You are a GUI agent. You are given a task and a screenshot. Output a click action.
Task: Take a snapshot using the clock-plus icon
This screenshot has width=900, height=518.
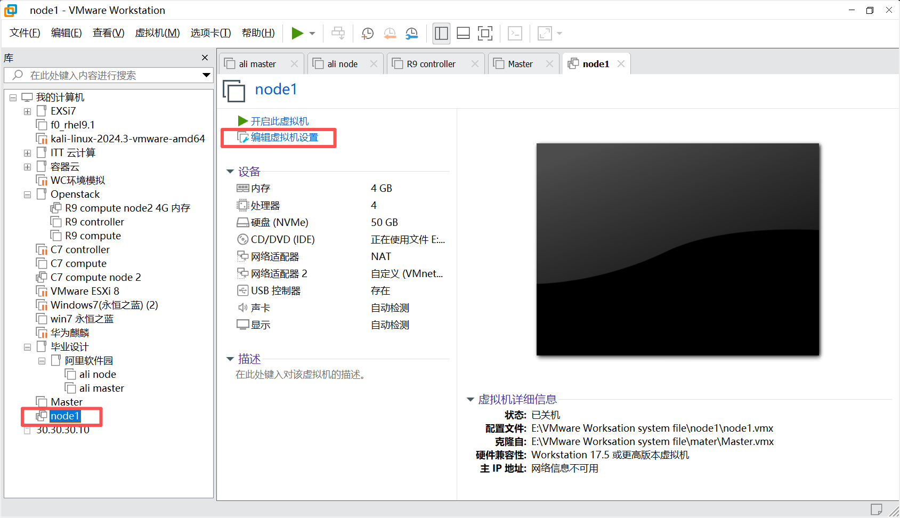click(367, 34)
